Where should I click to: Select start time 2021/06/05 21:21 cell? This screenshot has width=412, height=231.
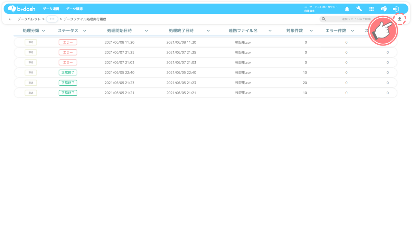(x=119, y=93)
